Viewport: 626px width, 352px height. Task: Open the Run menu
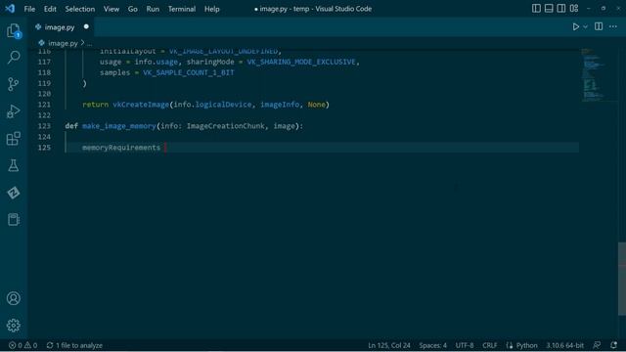pos(153,9)
